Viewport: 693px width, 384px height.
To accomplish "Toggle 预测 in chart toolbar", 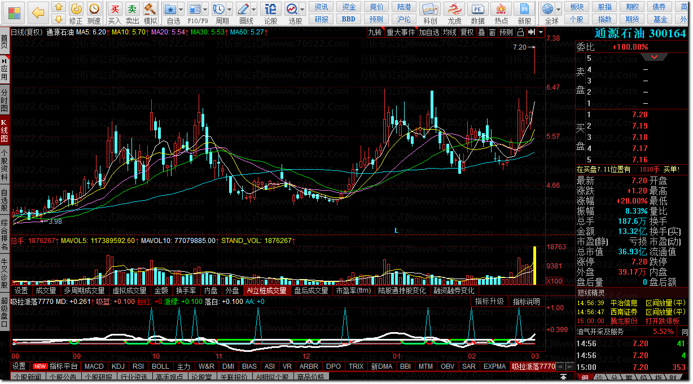I will click(506, 32).
